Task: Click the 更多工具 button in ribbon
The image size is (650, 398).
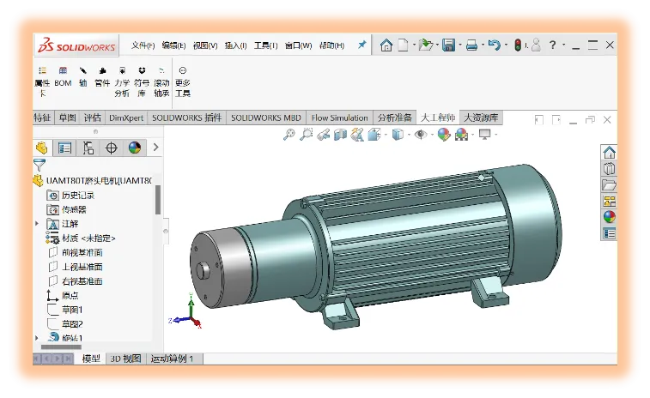Action: coord(182,82)
